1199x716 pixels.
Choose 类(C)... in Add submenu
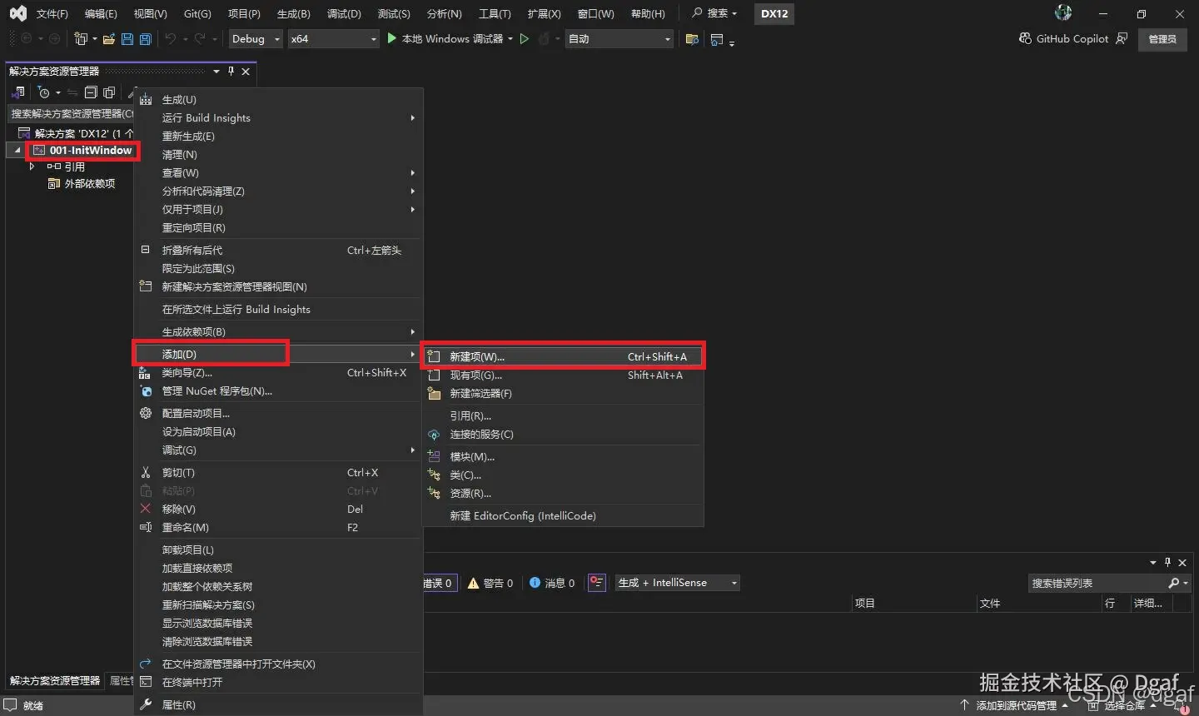563,475
